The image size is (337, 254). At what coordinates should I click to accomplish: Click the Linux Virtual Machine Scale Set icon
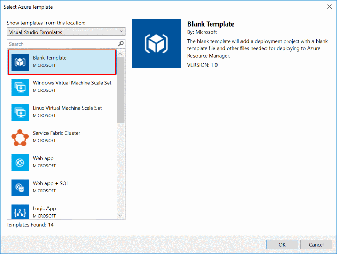(x=20, y=112)
